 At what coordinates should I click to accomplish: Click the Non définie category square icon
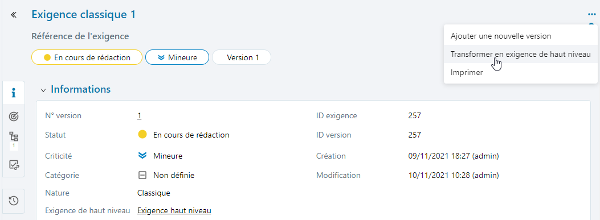pyautogui.click(x=142, y=175)
